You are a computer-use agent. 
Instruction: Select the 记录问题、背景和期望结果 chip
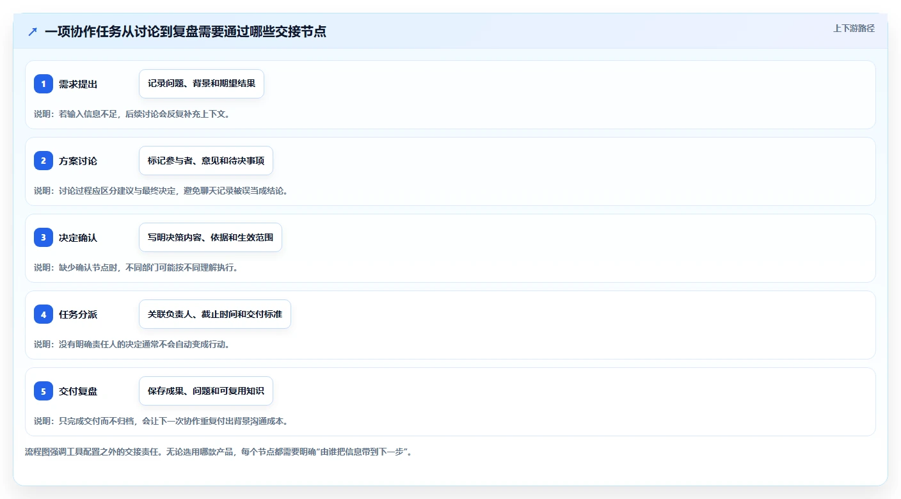[202, 84]
